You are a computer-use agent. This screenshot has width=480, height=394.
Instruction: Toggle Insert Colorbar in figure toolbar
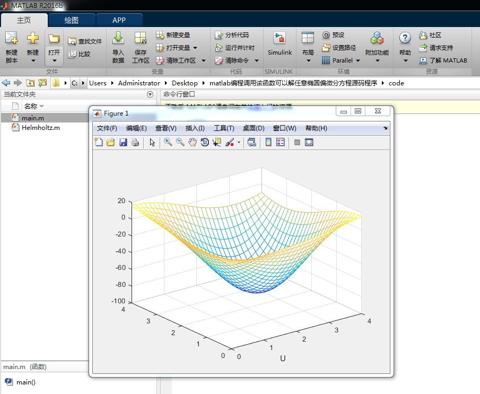(x=268, y=142)
